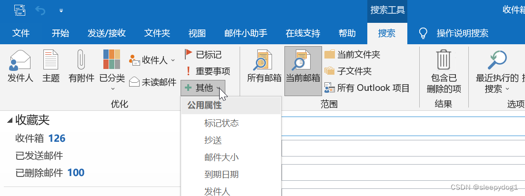Viewport: 525px width, 196px height.
Task: Open the 文件夹 ribbon tab
Action: [157, 33]
